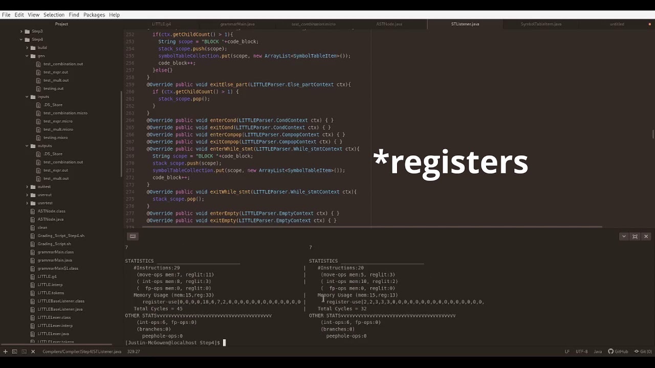Screen dimensions: 655x368
Task: Collapse the gen folder
Action: [27, 56]
